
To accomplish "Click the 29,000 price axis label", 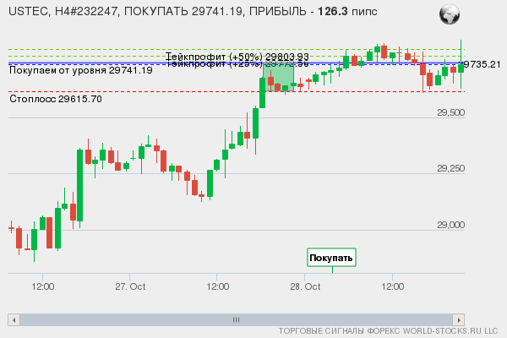I will click(450, 225).
